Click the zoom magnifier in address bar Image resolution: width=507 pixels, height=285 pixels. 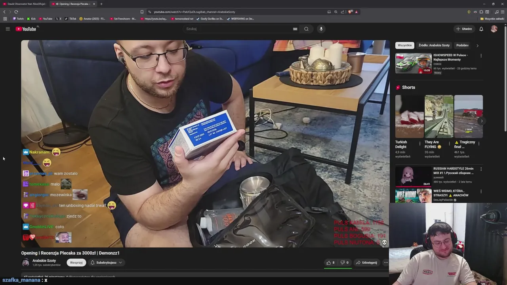pos(336,12)
